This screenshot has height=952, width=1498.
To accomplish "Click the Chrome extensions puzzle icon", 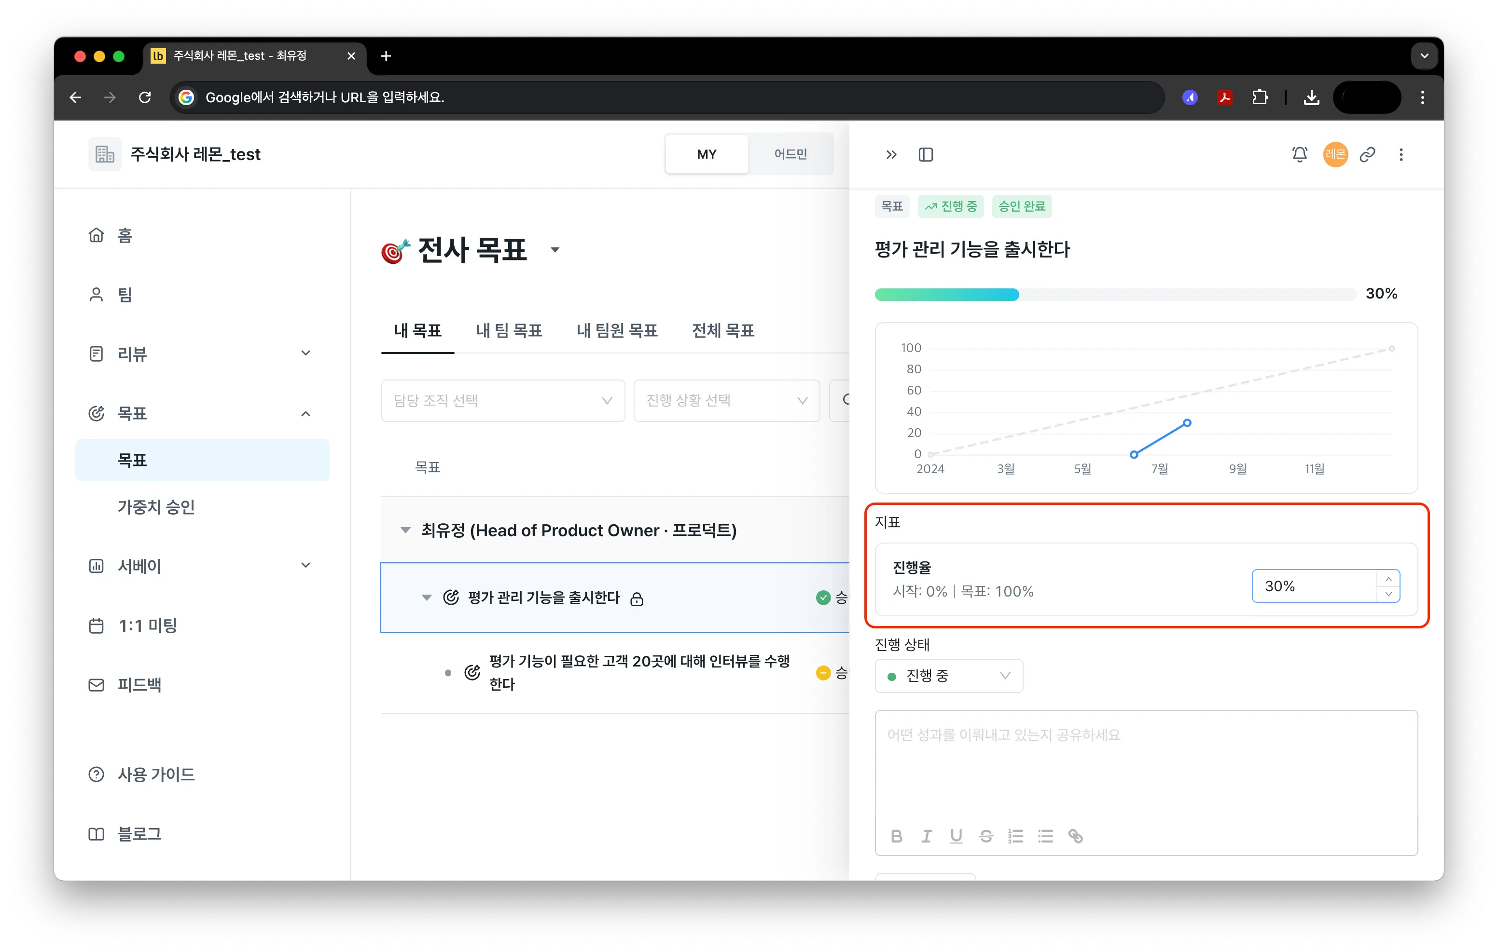I will [x=1260, y=97].
